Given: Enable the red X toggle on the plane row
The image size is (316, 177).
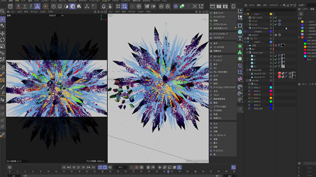Looking at the screenshot, I should (x=276, y=45).
